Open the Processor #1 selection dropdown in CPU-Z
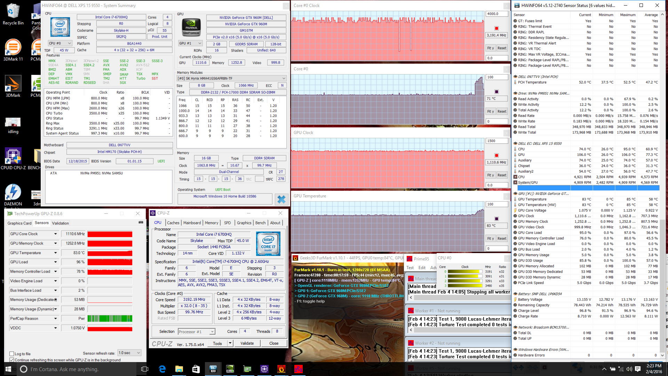 [x=196, y=332]
